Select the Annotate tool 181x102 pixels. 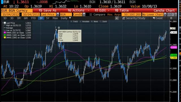[85, 22]
